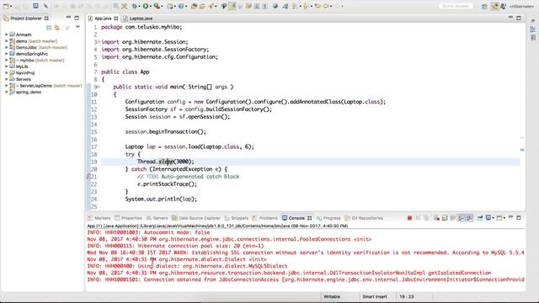Expand the Arimath project node
The width and height of the screenshot is (539, 303).
click(6, 35)
